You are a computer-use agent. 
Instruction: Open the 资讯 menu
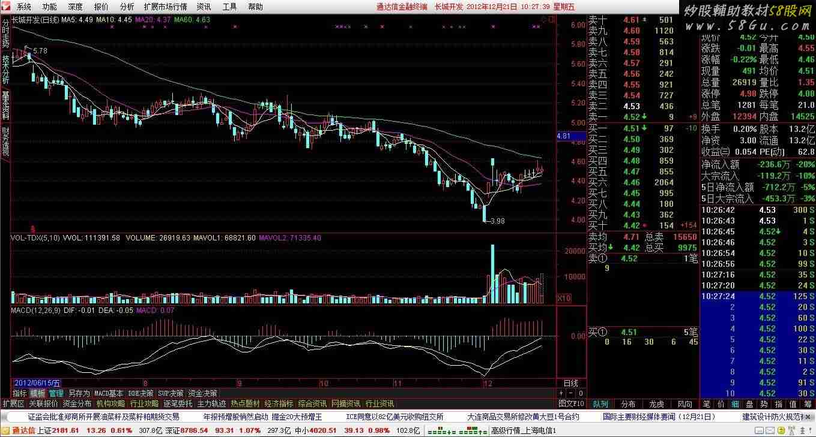tap(204, 7)
